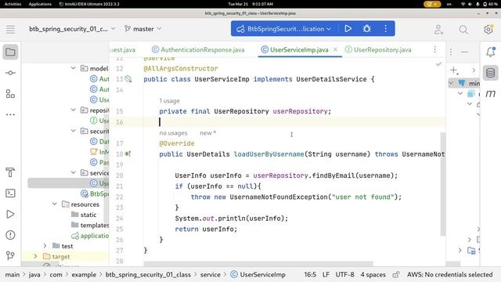Open the Applications menu

tap(40, 4)
